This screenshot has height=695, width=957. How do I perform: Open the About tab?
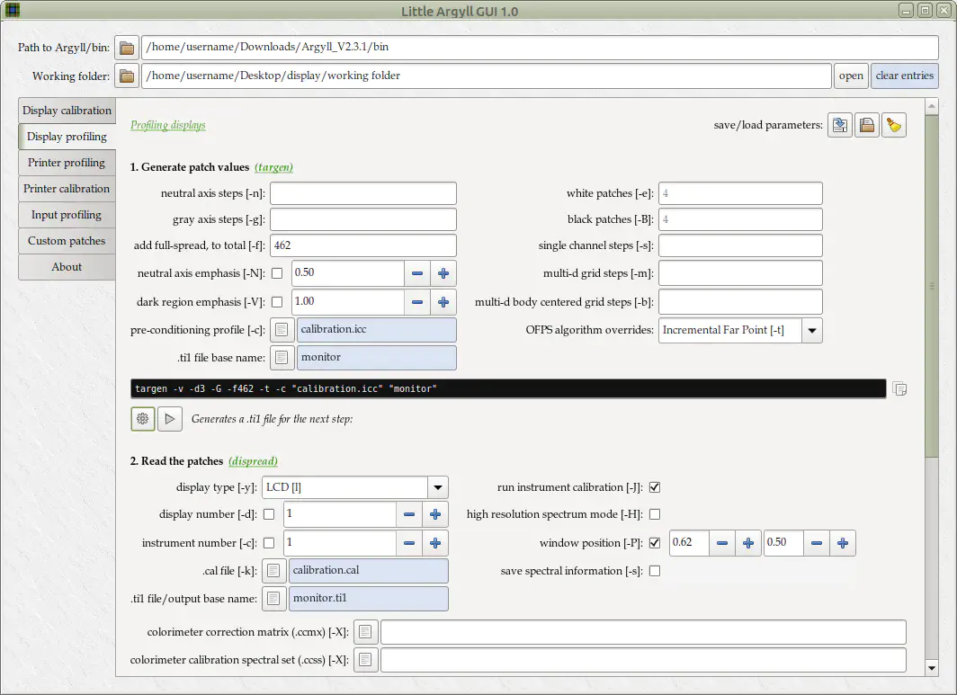pos(67,267)
